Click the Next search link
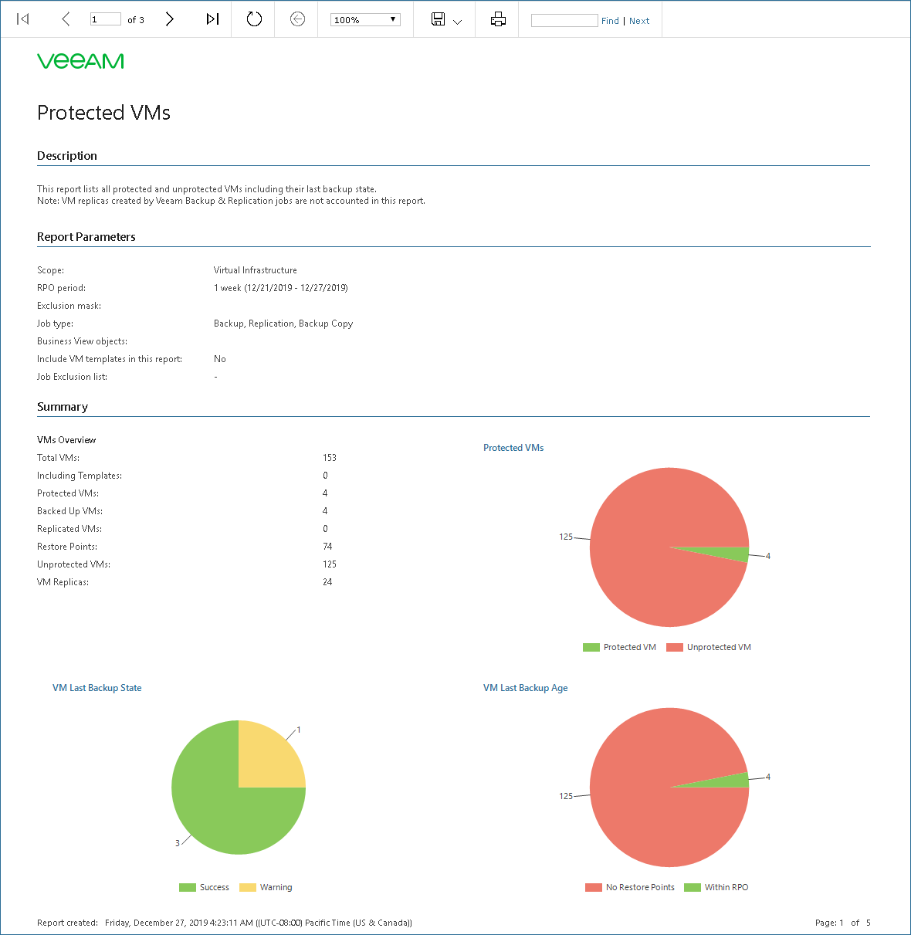This screenshot has width=911, height=935. point(639,21)
